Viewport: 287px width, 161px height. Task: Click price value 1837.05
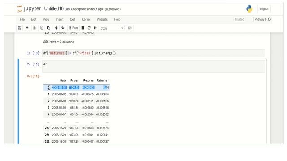(74, 128)
